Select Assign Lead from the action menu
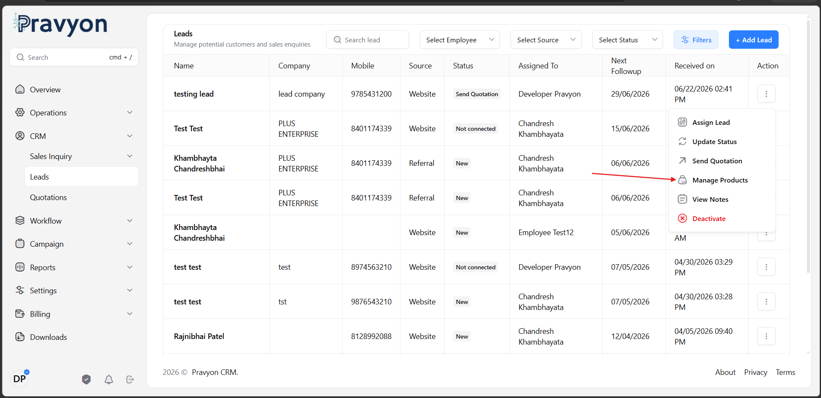 coord(722,122)
